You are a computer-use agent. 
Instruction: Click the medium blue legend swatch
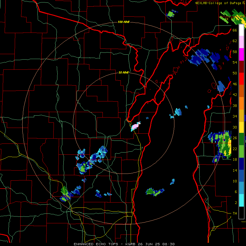click(x=241, y=176)
